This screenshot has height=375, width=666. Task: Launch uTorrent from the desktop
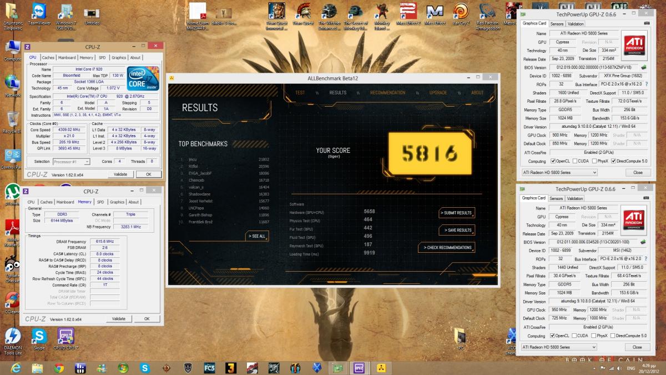(x=11, y=194)
